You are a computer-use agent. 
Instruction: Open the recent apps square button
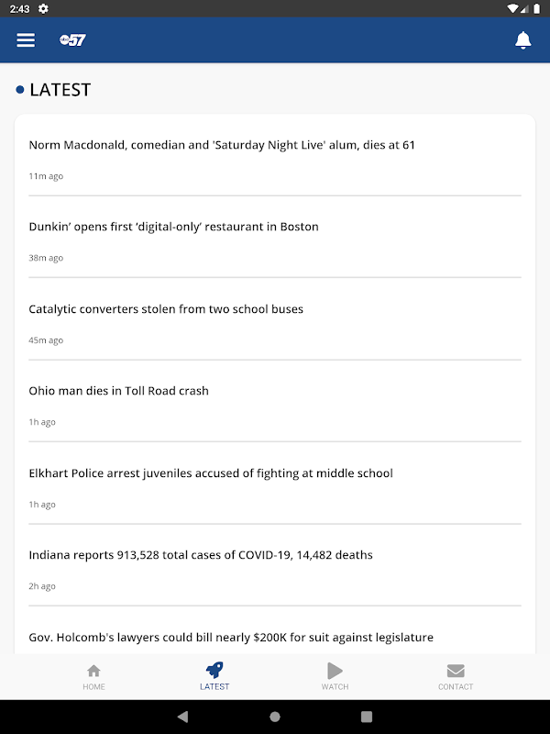tap(367, 717)
